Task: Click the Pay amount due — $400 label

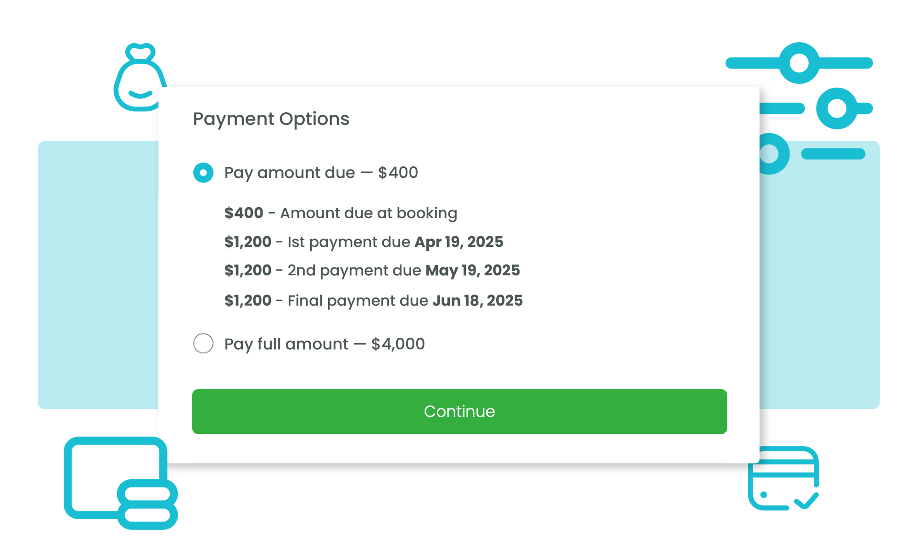Action: 321,173
